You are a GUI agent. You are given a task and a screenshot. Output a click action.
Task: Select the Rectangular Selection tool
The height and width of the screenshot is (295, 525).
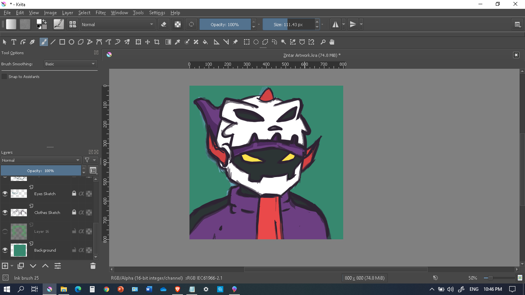(247, 42)
